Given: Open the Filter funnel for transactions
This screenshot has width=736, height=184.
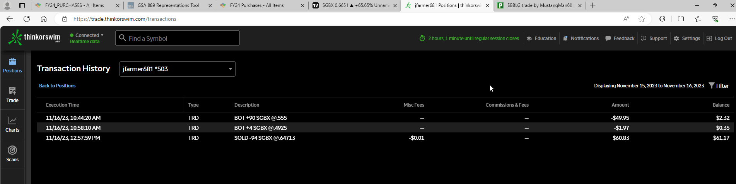Looking at the screenshot, I should click(719, 86).
